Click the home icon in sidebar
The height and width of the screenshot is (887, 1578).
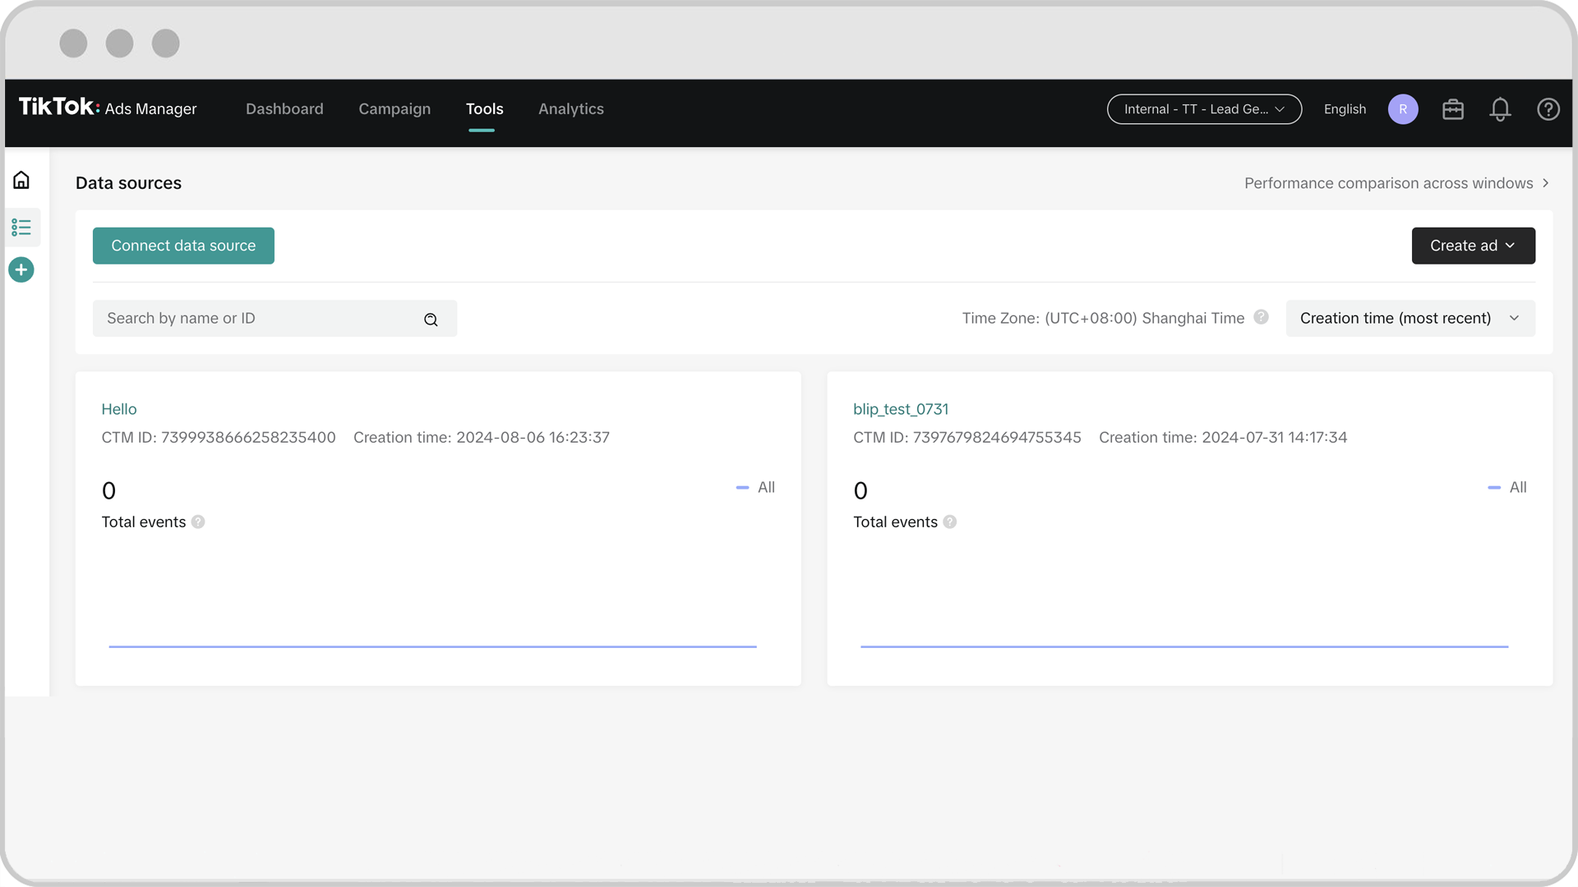pos(21,180)
